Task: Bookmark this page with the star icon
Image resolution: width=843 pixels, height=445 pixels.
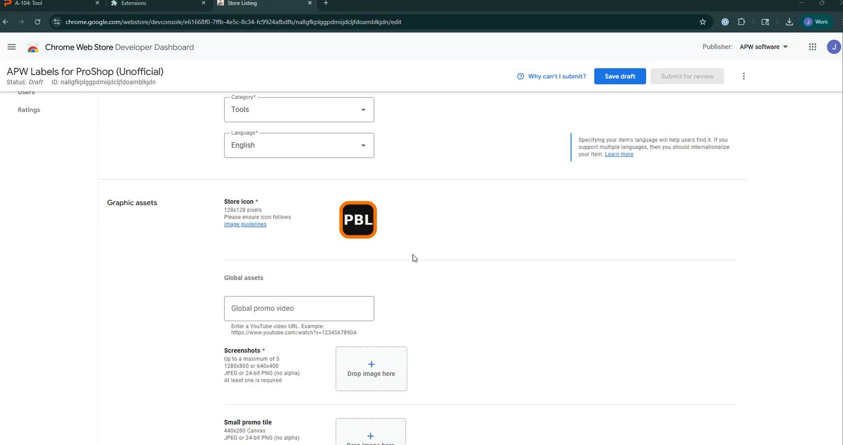Action: point(702,22)
